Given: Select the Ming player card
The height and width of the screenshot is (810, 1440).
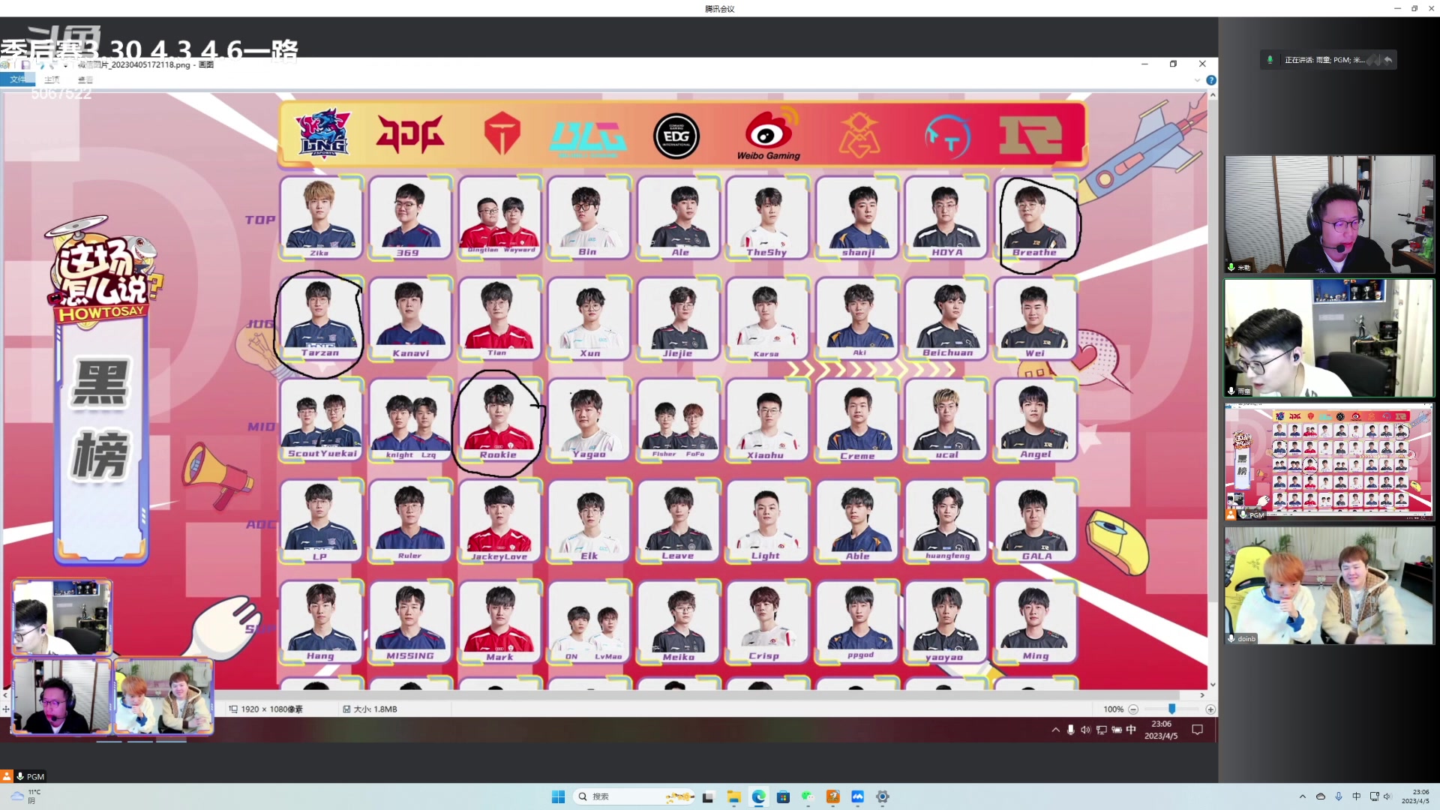Looking at the screenshot, I should point(1036,622).
